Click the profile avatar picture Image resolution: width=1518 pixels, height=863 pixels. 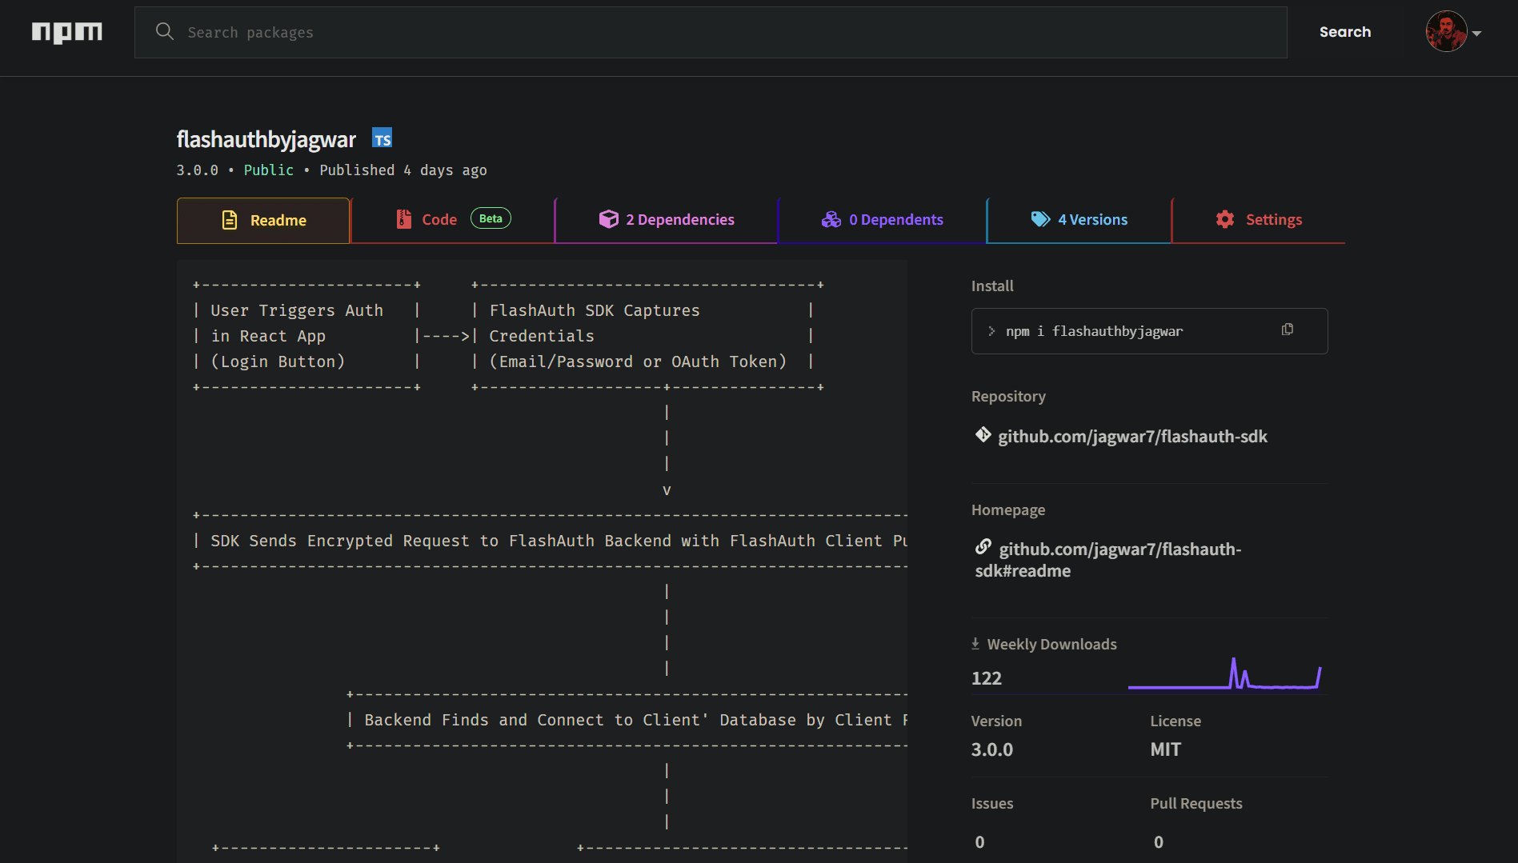1447,32
